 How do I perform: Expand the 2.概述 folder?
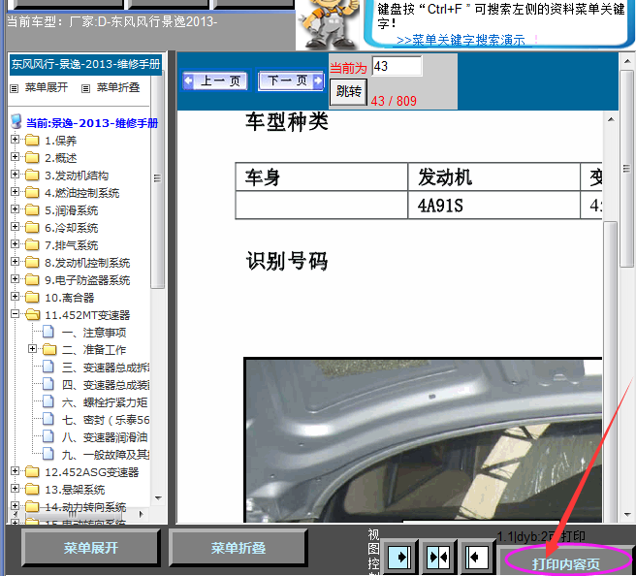tap(15, 156)
